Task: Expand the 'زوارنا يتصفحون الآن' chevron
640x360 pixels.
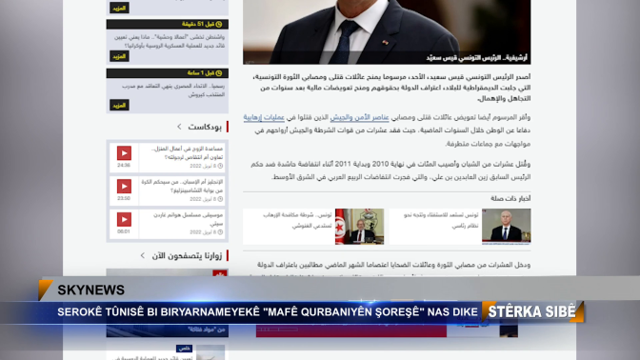Action: pyautogui.click(x=143, y=255)
